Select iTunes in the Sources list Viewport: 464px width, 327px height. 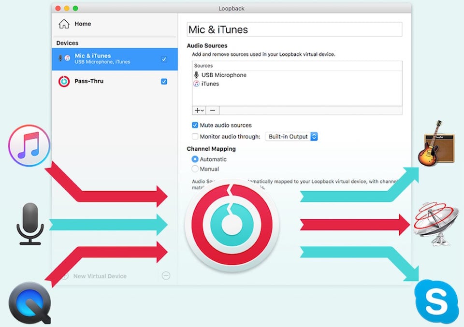pos(297,84)
